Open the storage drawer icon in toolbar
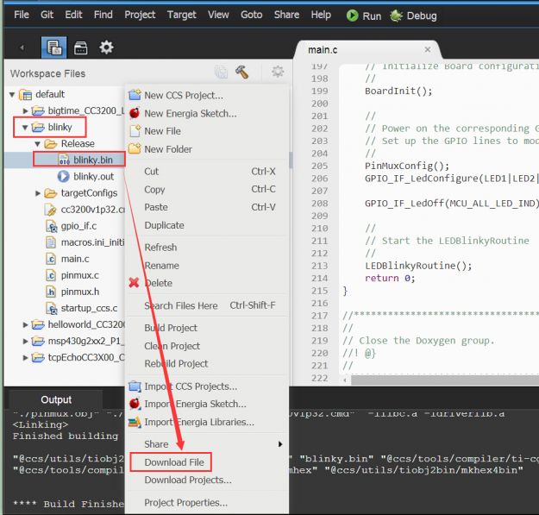The width and height of the screenshot is (539, 515). (x=81, y=47)
